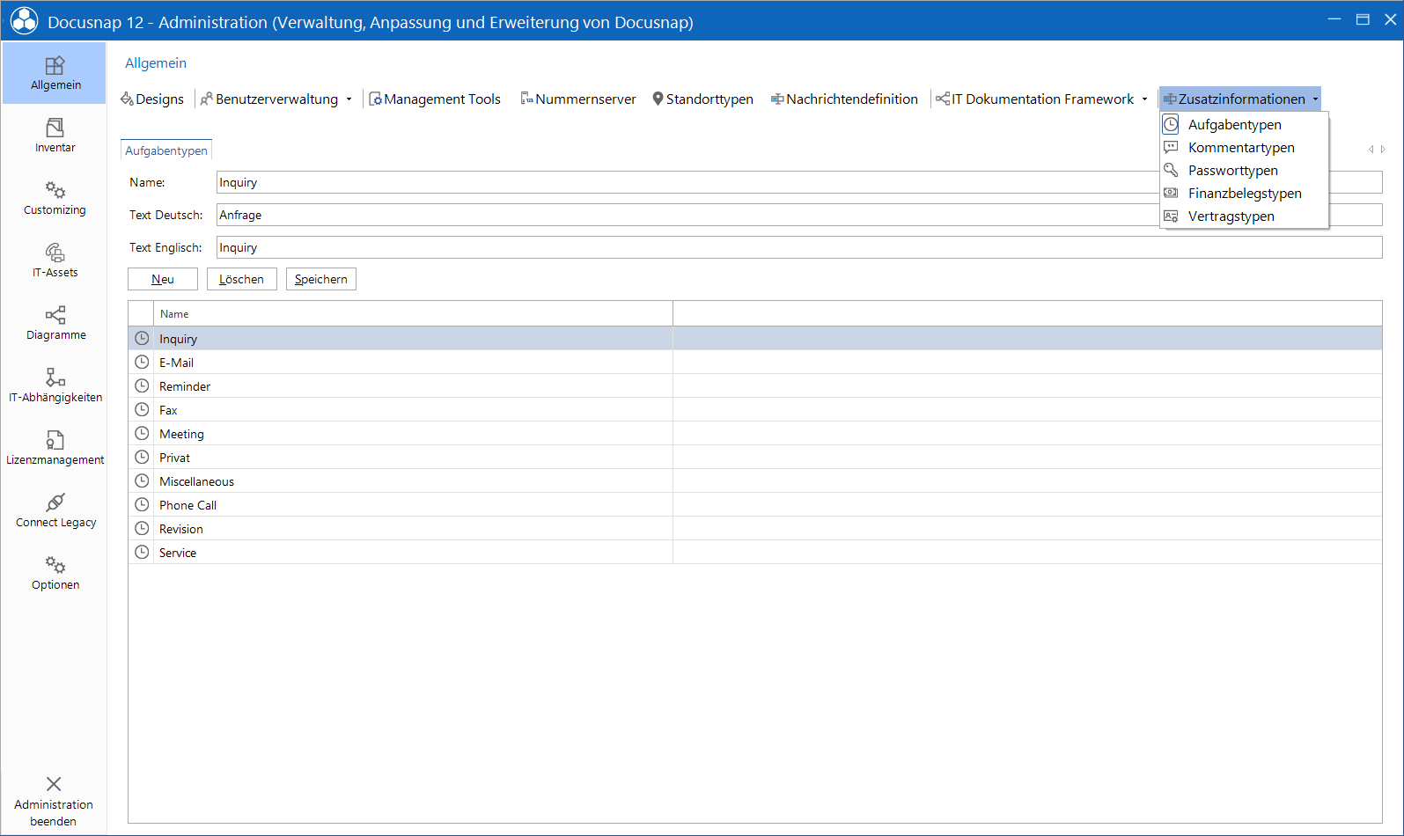
Task: Open the Inventar sidebar section
Action: click(x=55, y=136)
